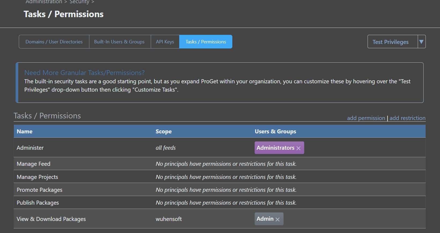Go to Administration in the breadcrumb
The width and height of the screenshot is (440, 233).
(x=44, y=2)
